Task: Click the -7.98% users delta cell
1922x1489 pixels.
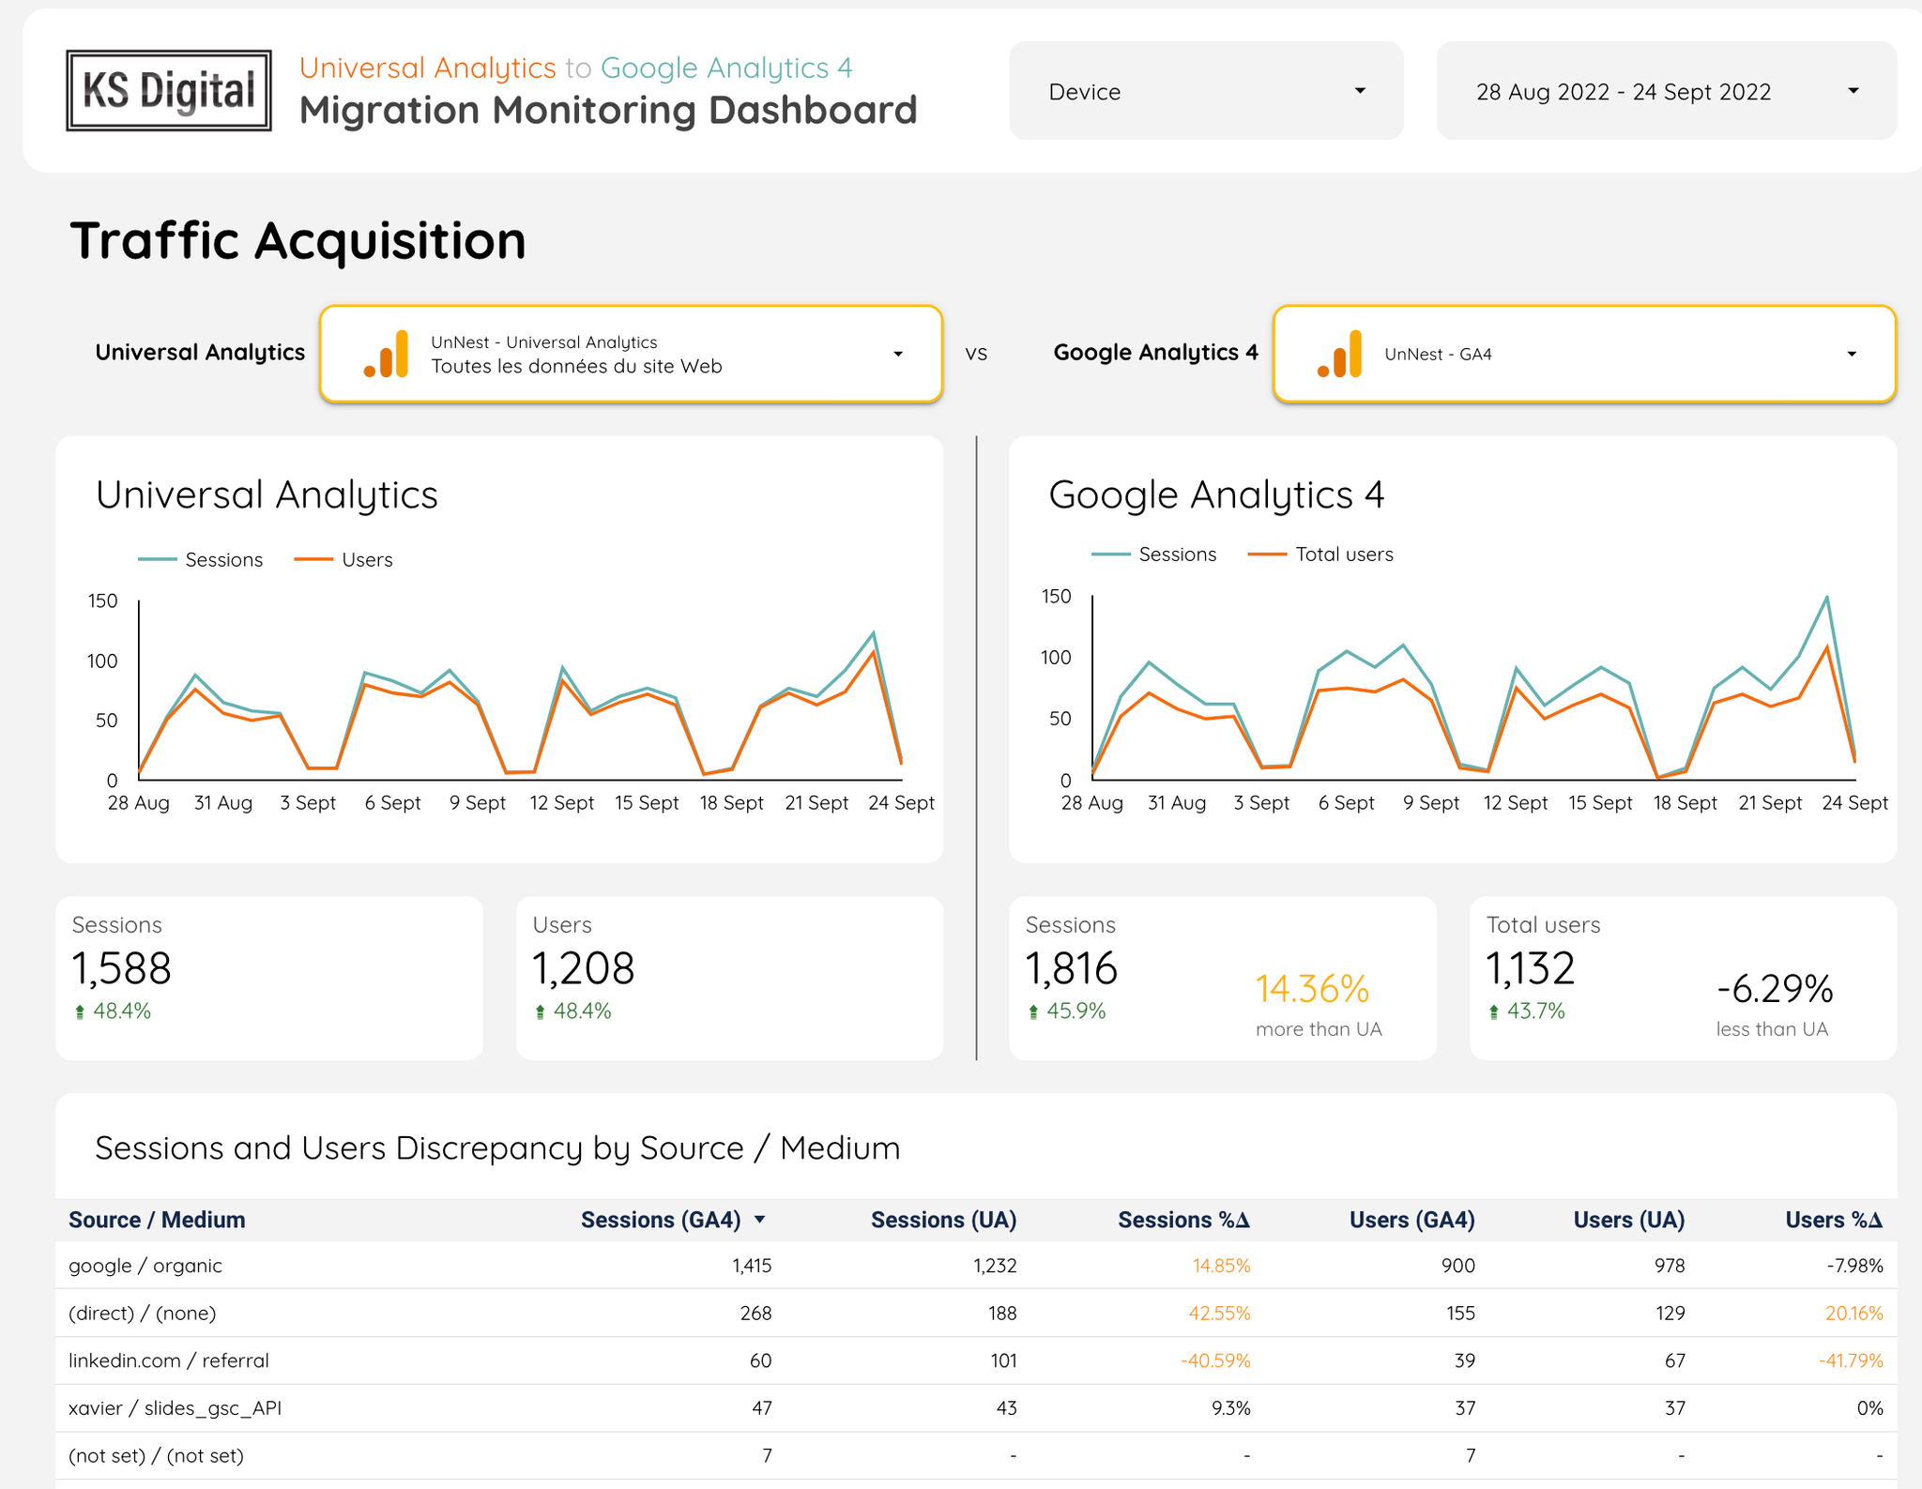Action: (x=1854, y=1266)
